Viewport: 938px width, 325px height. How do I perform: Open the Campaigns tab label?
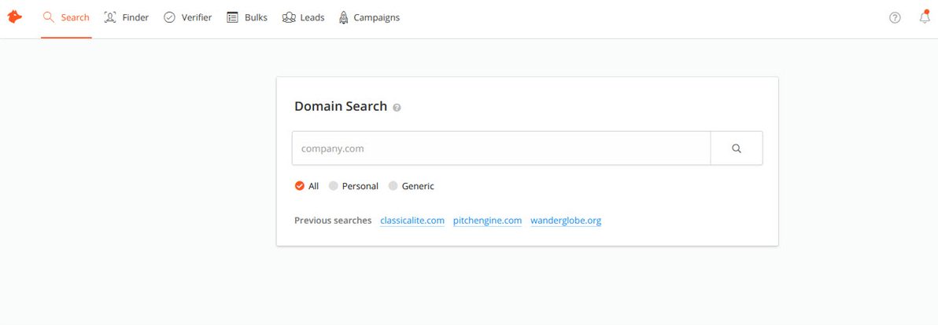[376, 17]
